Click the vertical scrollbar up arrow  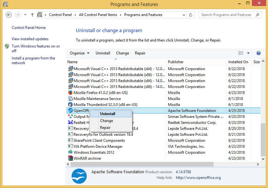(x=263, y=61)
